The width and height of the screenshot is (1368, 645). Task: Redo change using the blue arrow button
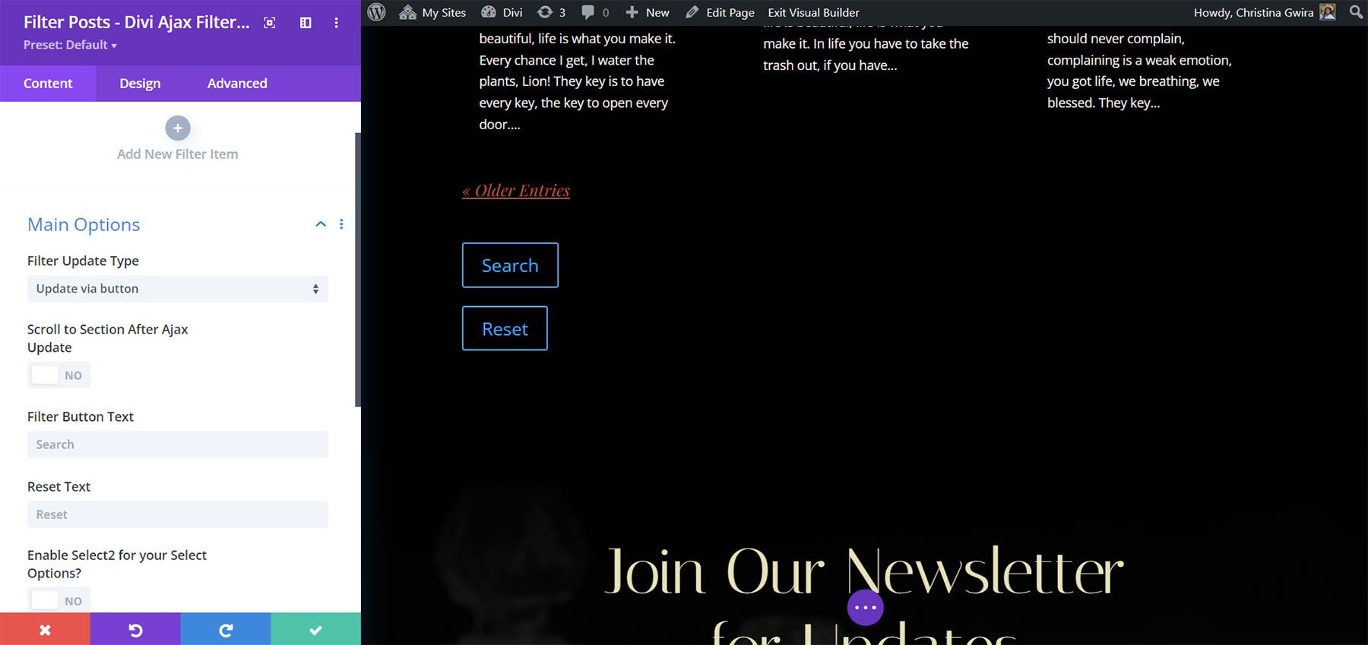(226, 630)
